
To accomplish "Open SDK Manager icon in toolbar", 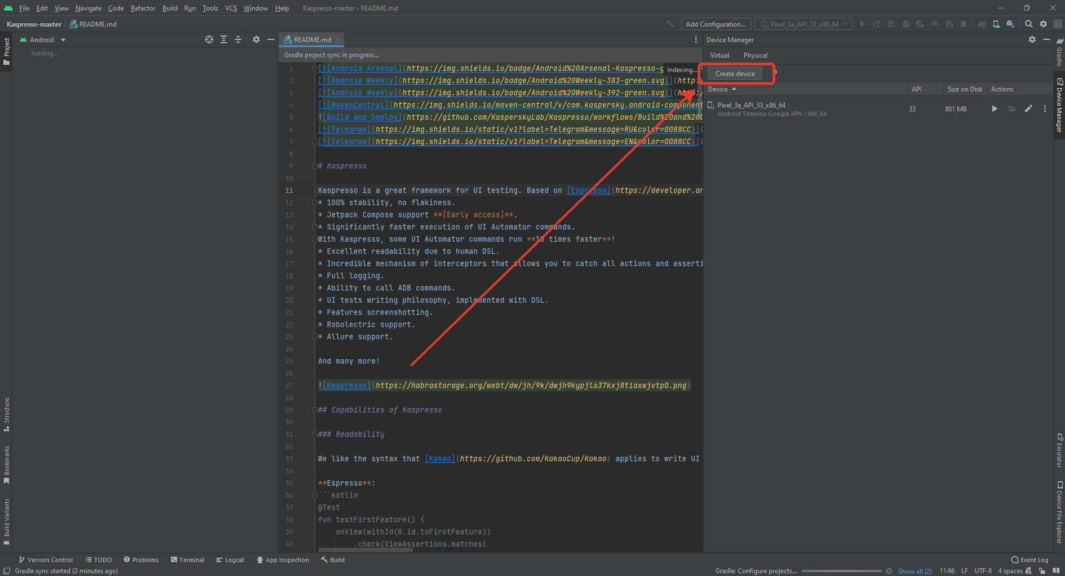I will tap(1011, 24).
